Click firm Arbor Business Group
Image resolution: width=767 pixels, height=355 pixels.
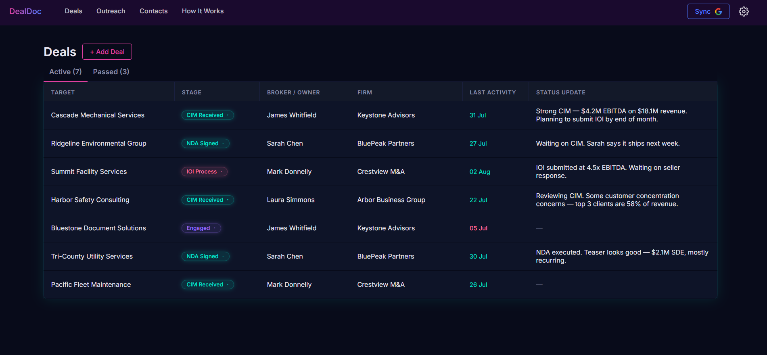(x=391, y=200)
